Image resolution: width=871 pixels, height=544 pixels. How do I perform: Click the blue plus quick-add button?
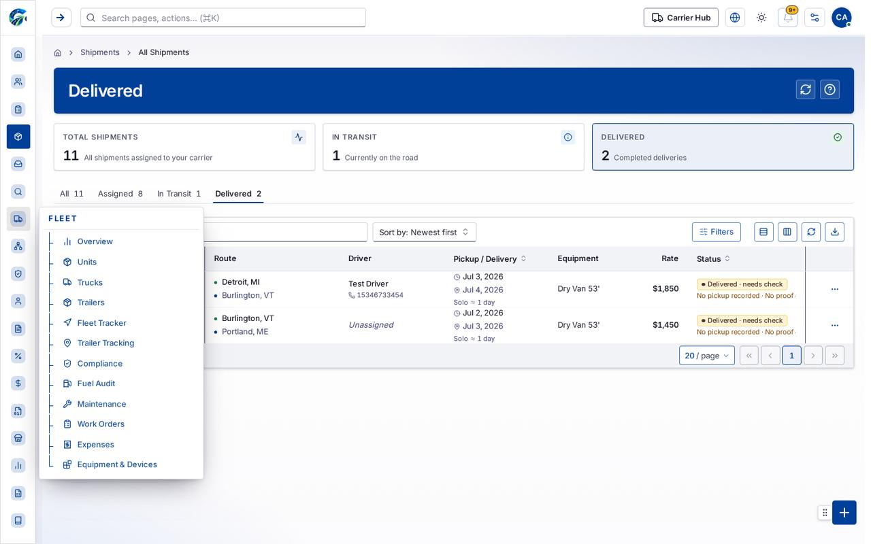pos(844,513)
